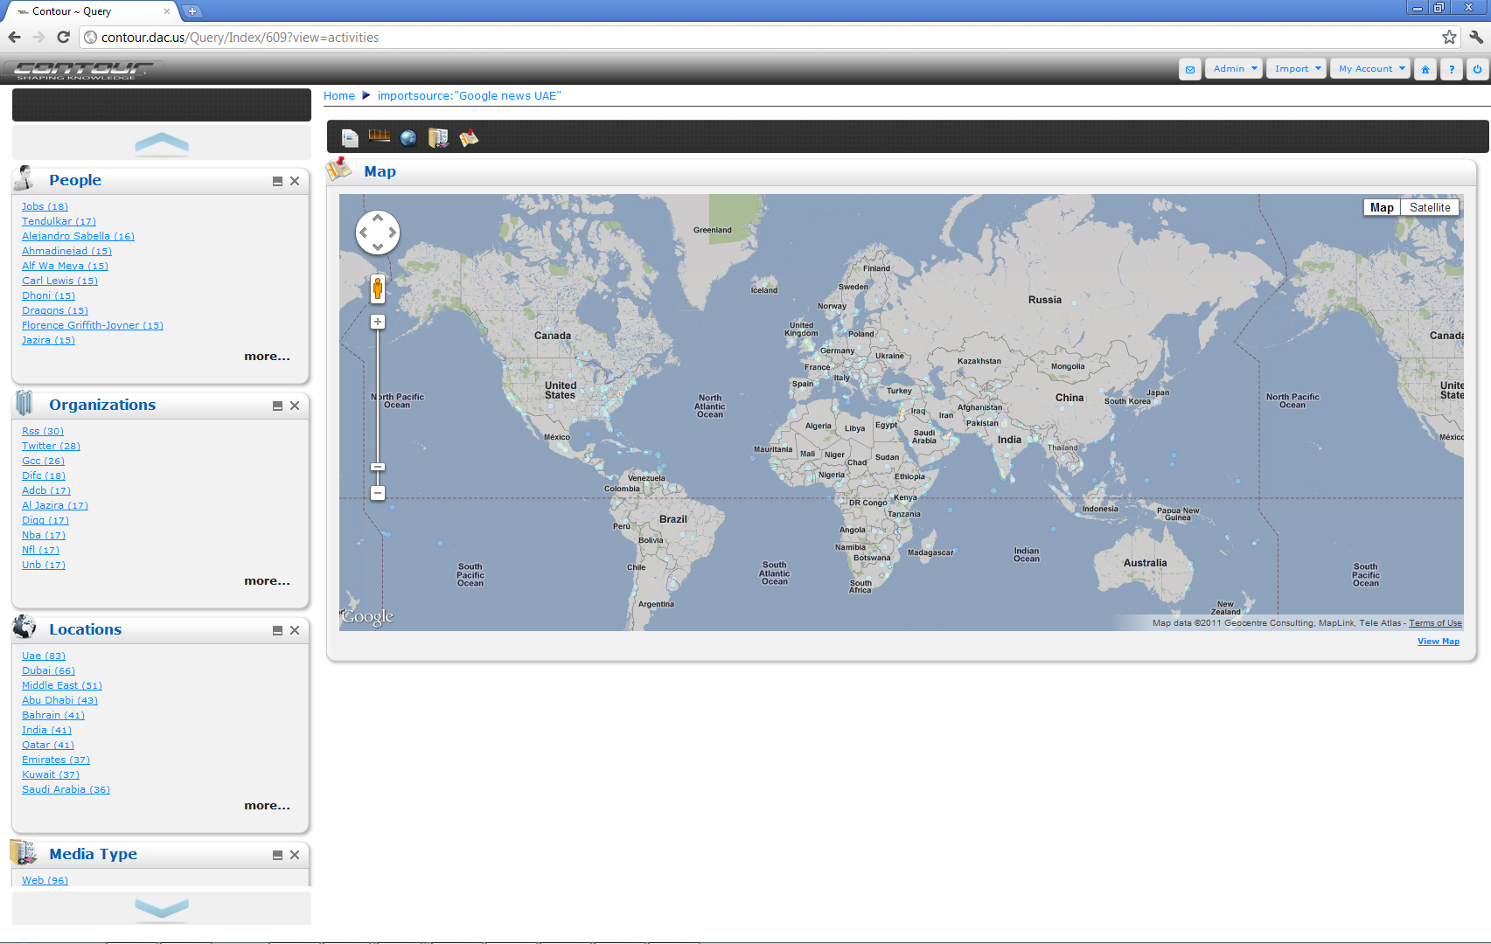The height and width of the screenshot is (944, 1491).
Task: Open the Twitter (28) organization link
Action: coord(51,446)
